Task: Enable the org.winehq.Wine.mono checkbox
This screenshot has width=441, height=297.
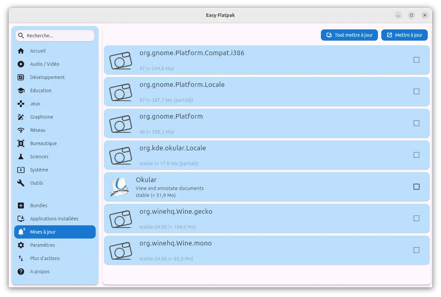Action: (x=416, y=250)
